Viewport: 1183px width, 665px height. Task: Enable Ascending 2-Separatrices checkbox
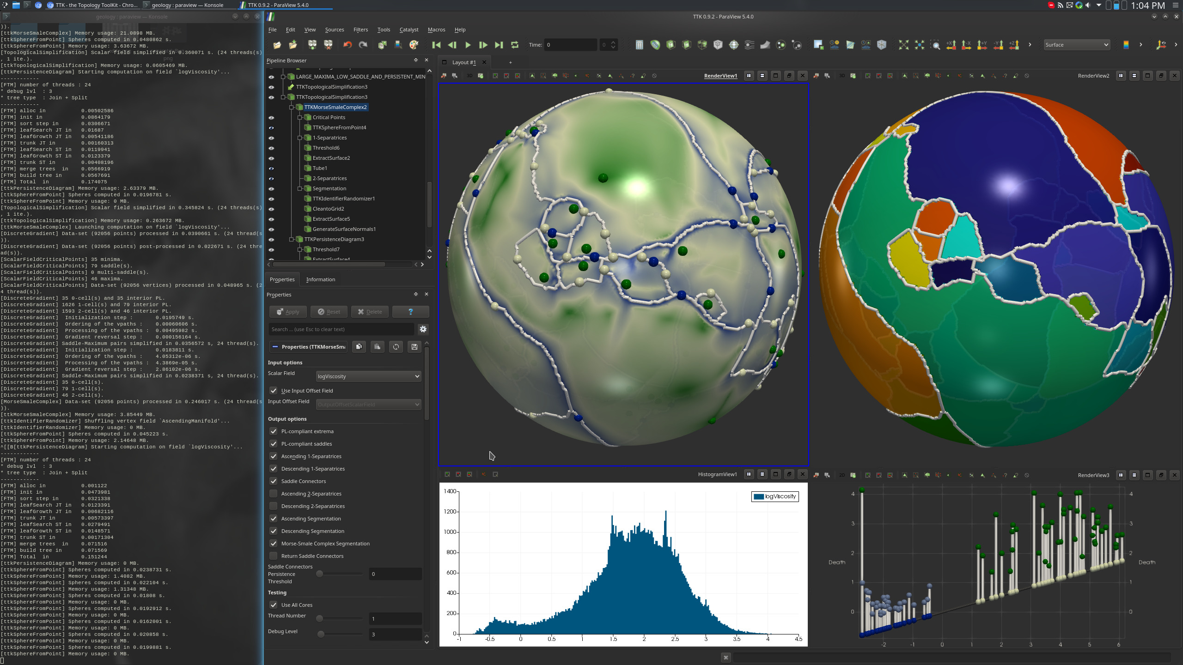tap(274, 494)
